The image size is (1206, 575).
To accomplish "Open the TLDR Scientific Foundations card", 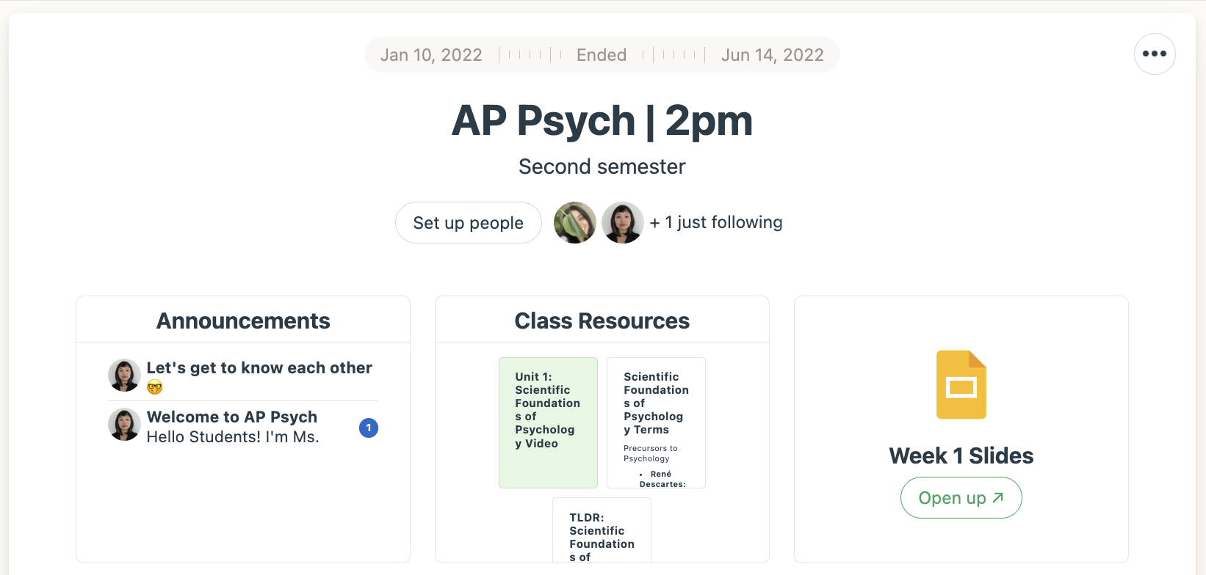I will coord(602,530).
